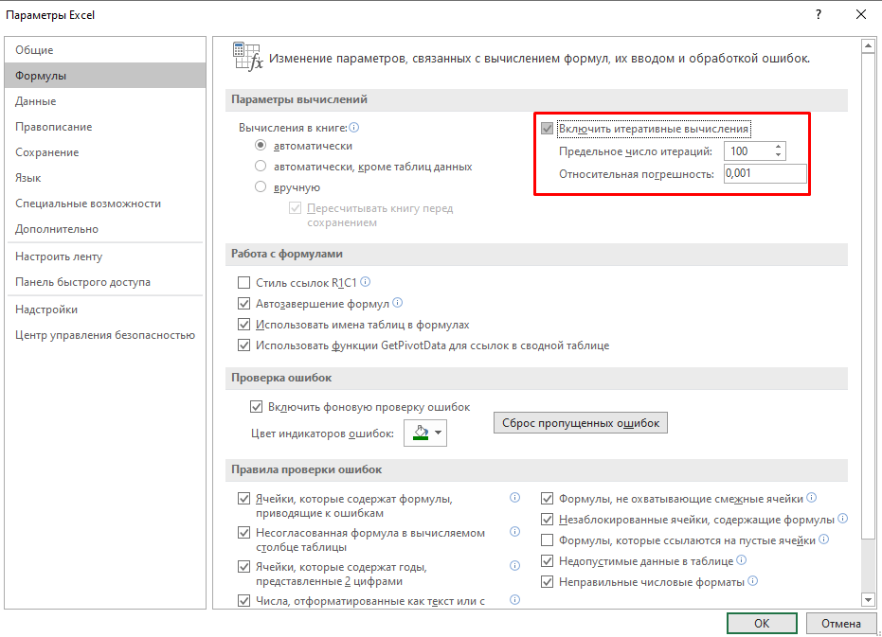Toggle Несогласованная формула в вычисляемом столбце checkbox

click(244, 533)
